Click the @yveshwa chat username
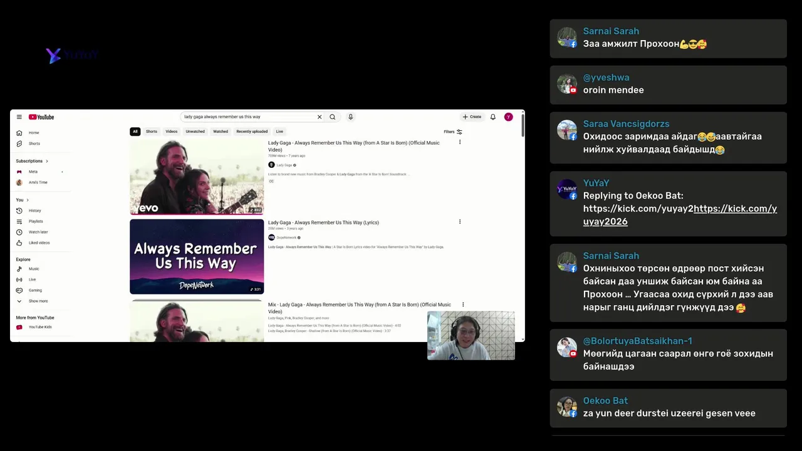Viewport: 802px width, 451px height. [606, 78]
